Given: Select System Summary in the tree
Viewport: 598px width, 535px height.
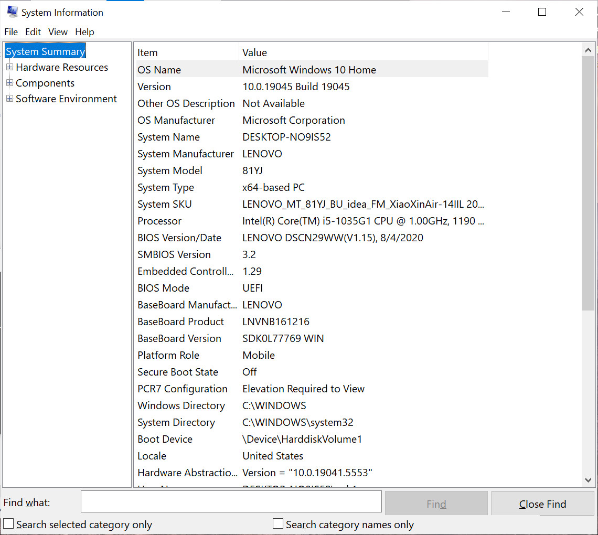Looking at the screenshot, I should [46, 51].
